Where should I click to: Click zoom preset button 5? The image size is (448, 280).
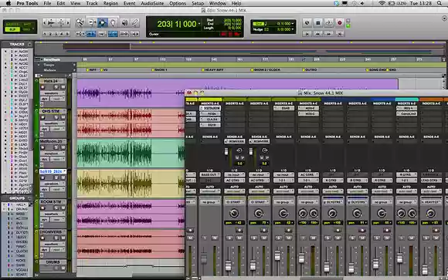click(67, 34)
